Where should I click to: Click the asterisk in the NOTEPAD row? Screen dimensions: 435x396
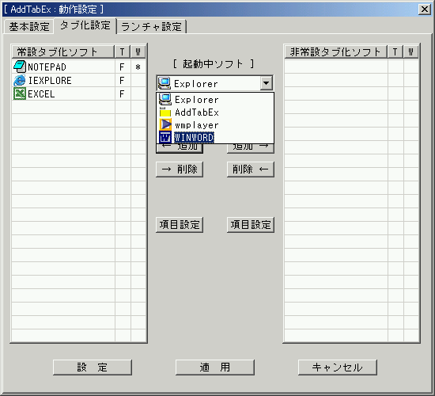(x=138, y=67)
